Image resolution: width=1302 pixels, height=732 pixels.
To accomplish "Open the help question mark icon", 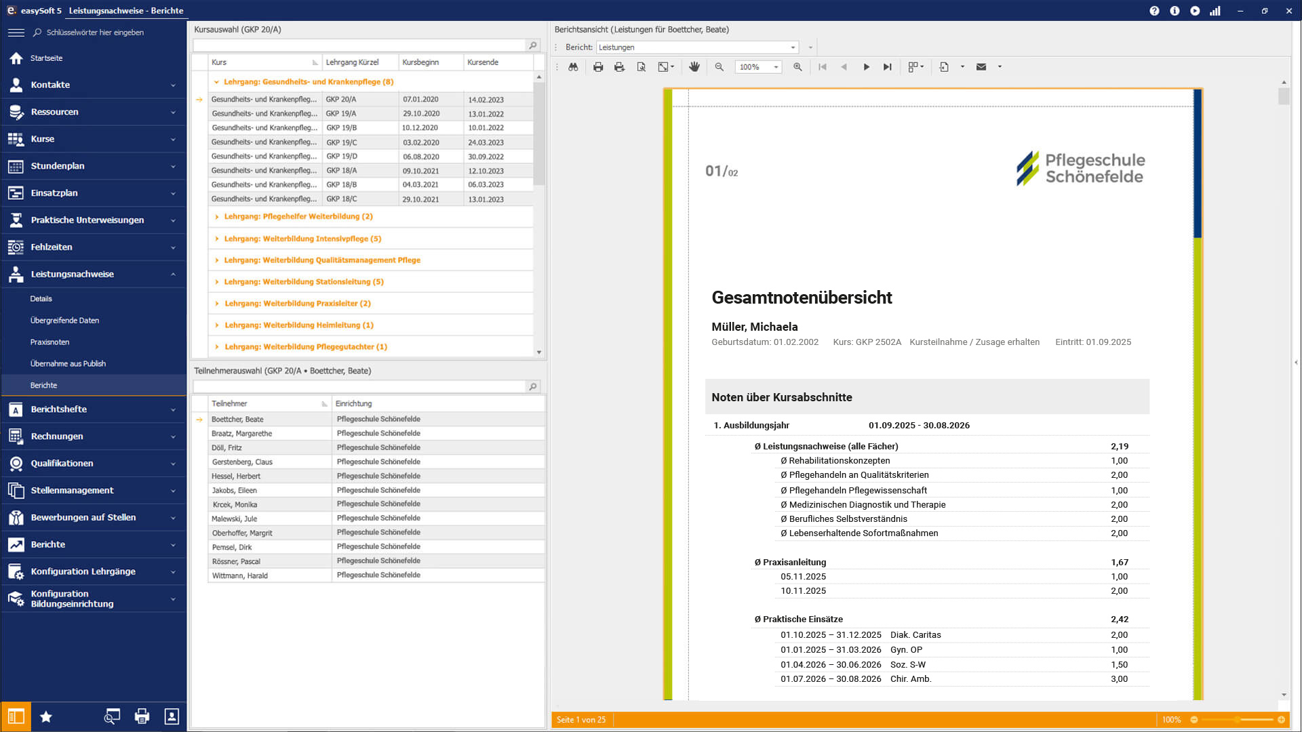I will (1154, 11).
